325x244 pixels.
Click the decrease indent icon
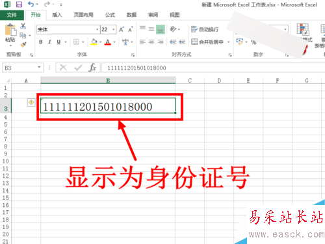(x=173, y=42)
